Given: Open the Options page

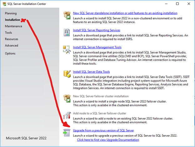Looking at the screenshot, I should (10, 53).
